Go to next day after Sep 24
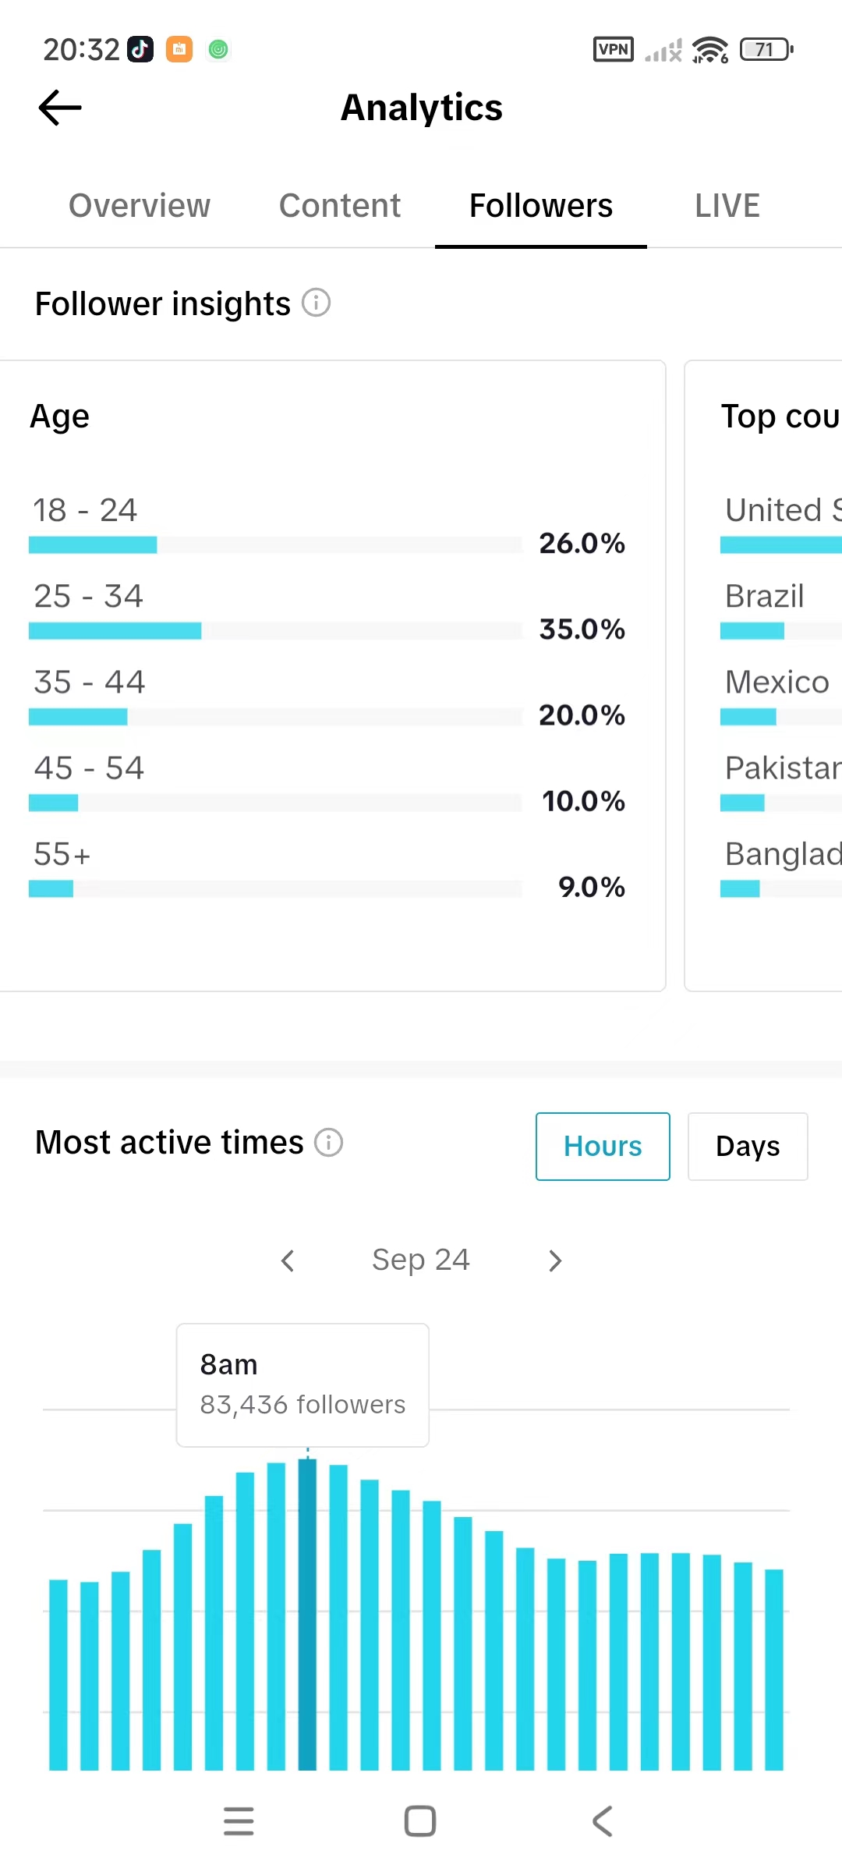This screenshot has height=1872, width=842. click(x=554, y=1260)
